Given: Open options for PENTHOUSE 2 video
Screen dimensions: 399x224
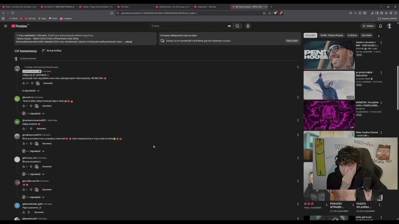Looking at the screenshot, I should pos(381,43).
